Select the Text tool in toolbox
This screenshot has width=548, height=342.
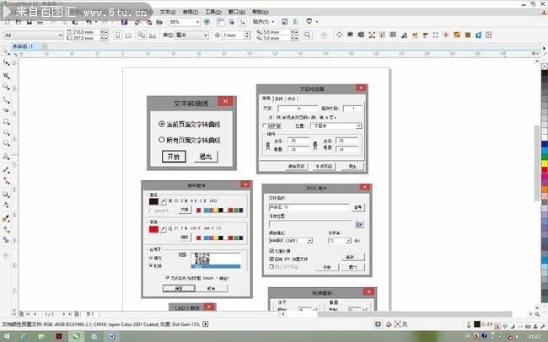tap(7, 156)
